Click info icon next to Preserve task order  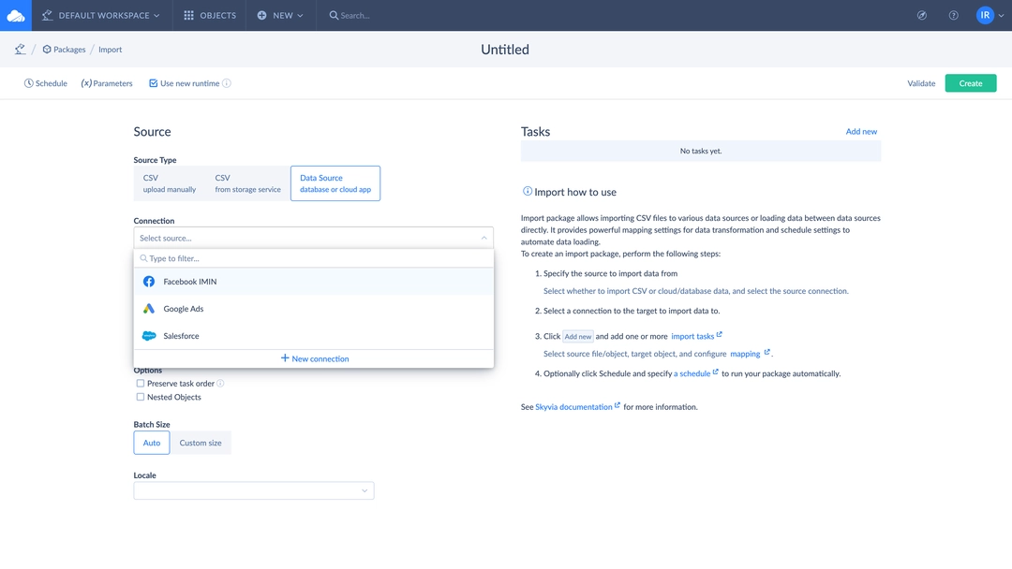coord(220,384)
